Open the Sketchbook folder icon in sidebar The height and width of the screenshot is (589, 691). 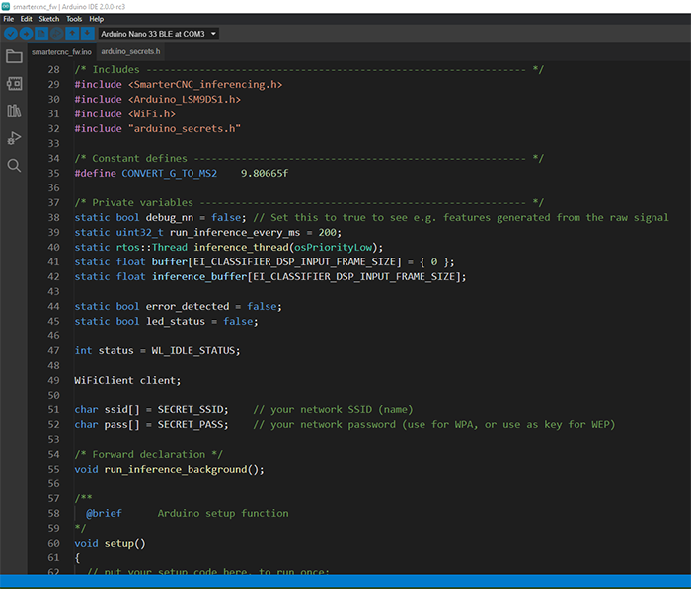coord(14,56)
